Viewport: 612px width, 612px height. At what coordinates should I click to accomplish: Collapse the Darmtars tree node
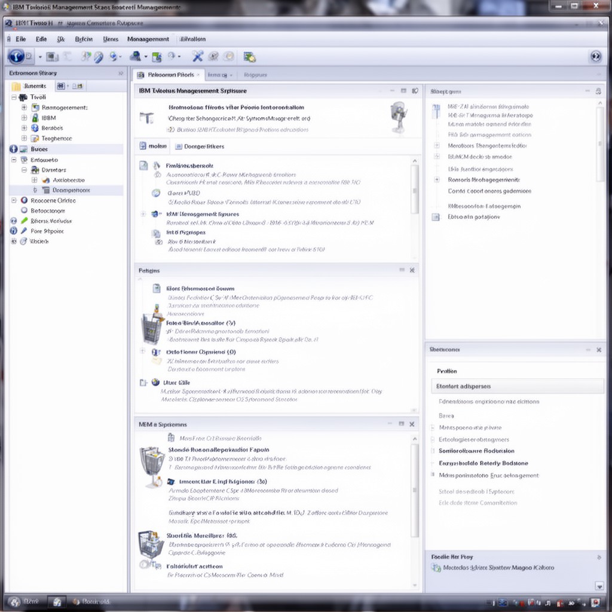coord(24,170)
